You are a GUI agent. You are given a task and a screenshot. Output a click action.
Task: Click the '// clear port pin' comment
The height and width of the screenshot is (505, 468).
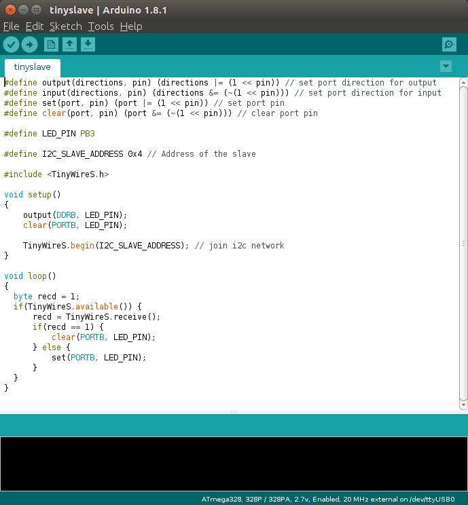[x=278, y=113]
